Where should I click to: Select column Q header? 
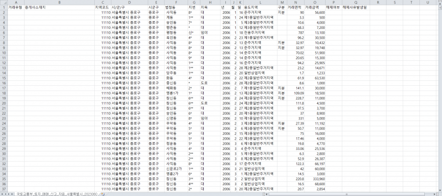(356, 2)
